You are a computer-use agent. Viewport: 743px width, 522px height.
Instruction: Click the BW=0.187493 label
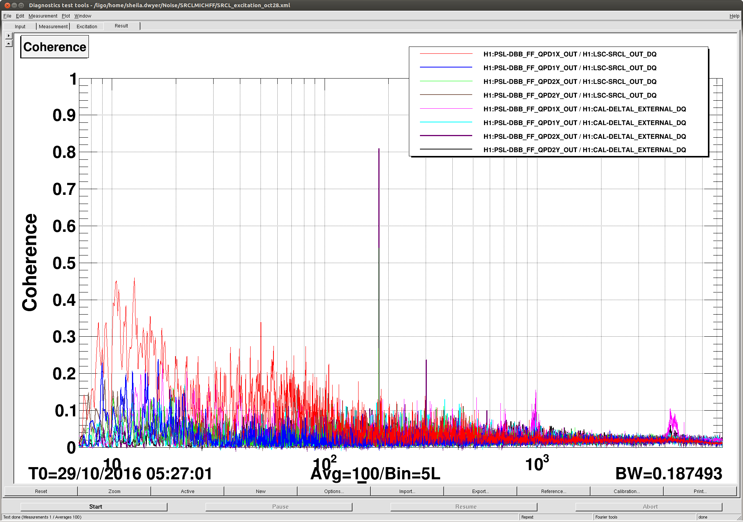click(x=669, y=474)
